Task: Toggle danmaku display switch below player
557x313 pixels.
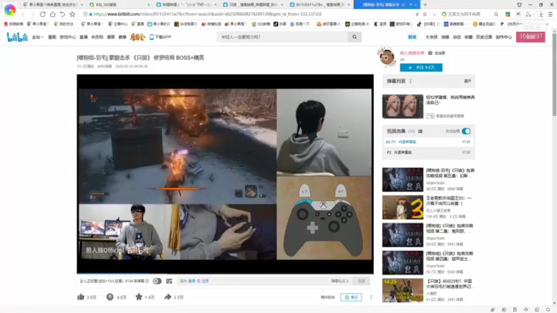Action: pos(157,281)
